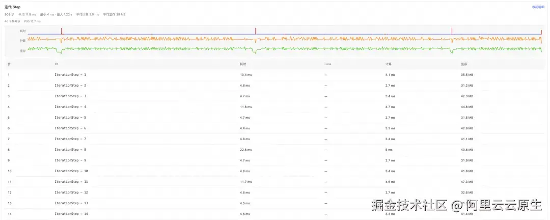Click the P95 12.7 ms statistic
This screenshot has height=220, width=550.
coord(32,21)
